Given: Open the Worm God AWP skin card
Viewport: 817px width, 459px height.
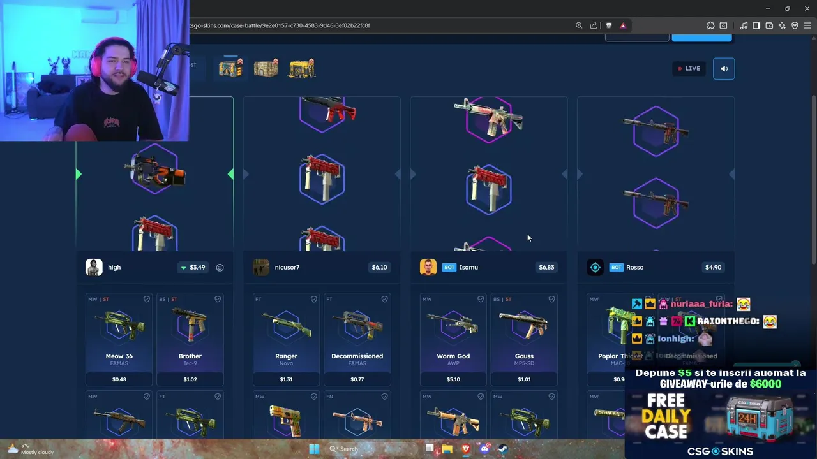Looking at the screenshot, I should [454, 339].
